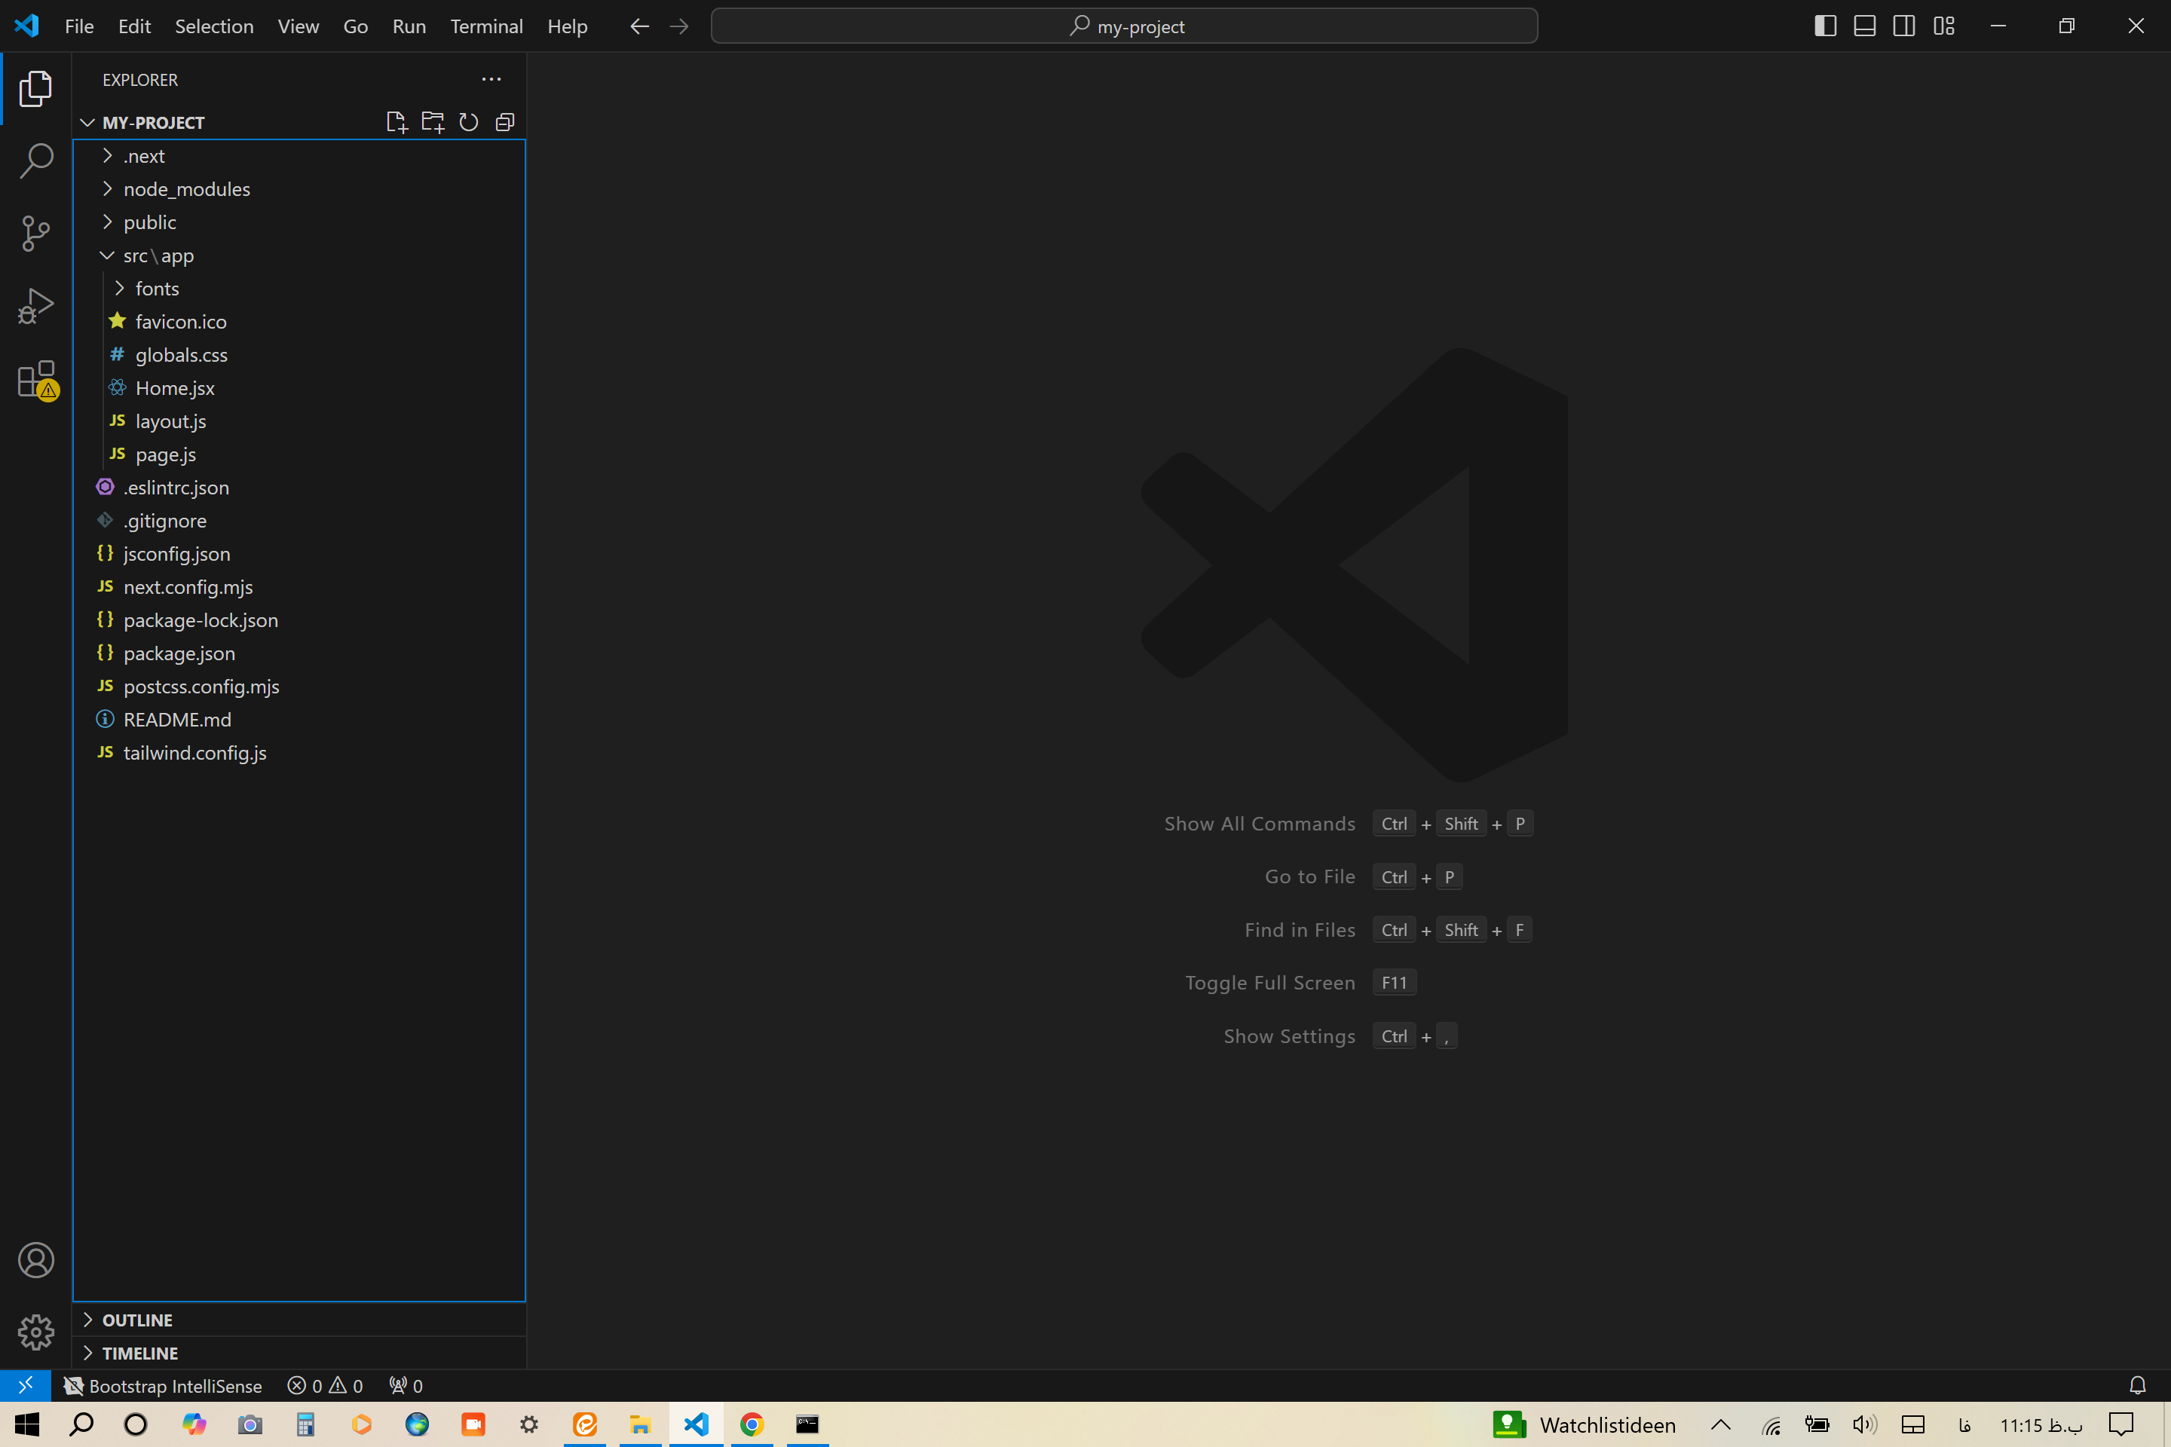The width and height of the screenshot is (2171, 1447).
Task: Open the View menu
Action: point(299,26)
